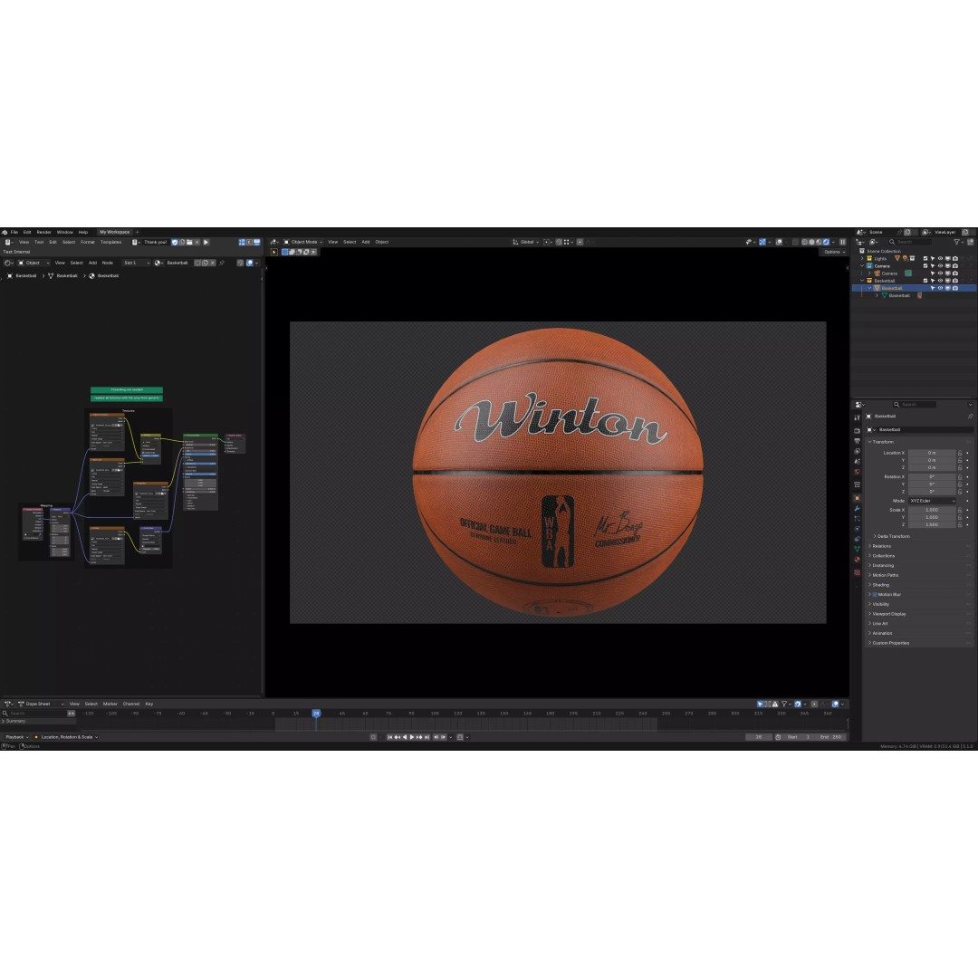Click the Location X value field

931,453
